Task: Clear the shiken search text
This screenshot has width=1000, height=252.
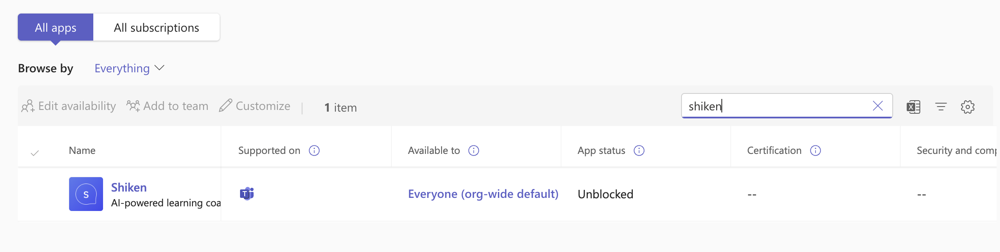Action: (878, 106)
